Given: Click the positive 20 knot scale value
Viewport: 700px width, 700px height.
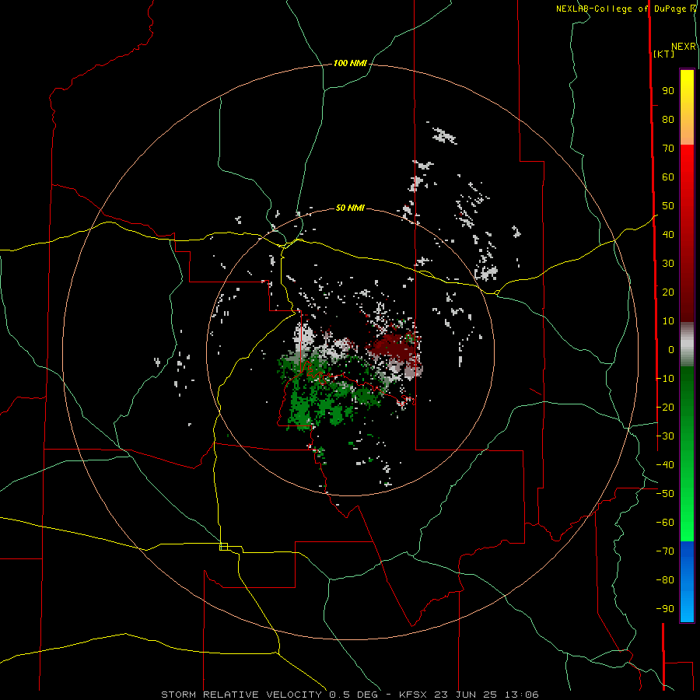Looking at the screenshot, I should [x=668, y=292].
